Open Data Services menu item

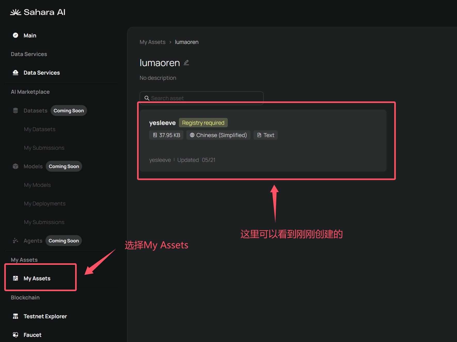pyautogui.click(x=42, y=73)
